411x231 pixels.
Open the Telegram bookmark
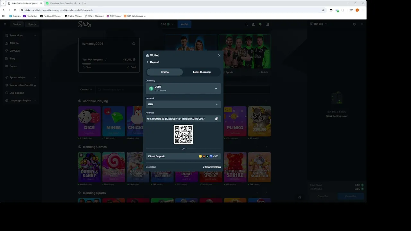(x=15, y=16)
